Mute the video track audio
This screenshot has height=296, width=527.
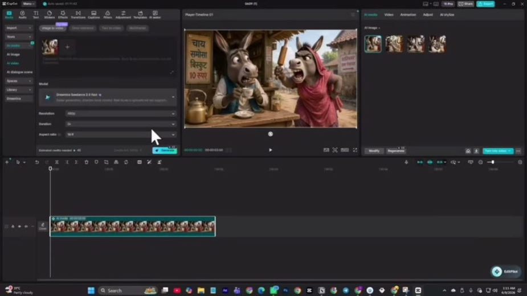[26, 227]
